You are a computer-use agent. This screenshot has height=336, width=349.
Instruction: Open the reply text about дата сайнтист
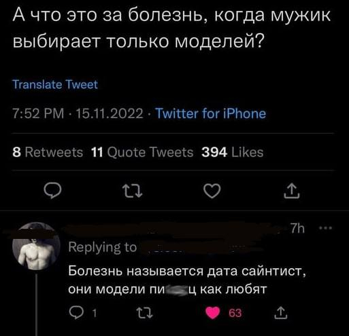(x=187, y=280)
